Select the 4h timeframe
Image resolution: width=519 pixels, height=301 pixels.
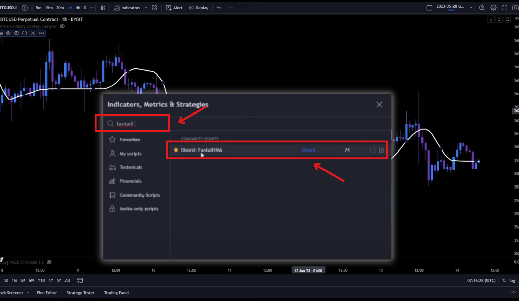click(78, 8)
